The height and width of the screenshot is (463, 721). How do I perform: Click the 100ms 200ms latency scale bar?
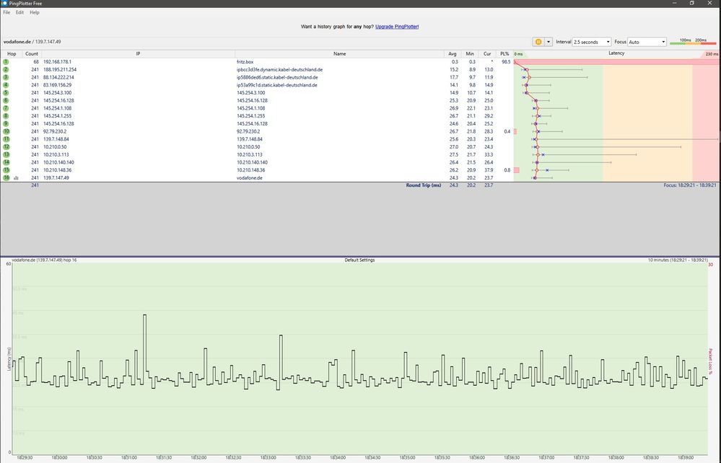(x=693, y=42)
